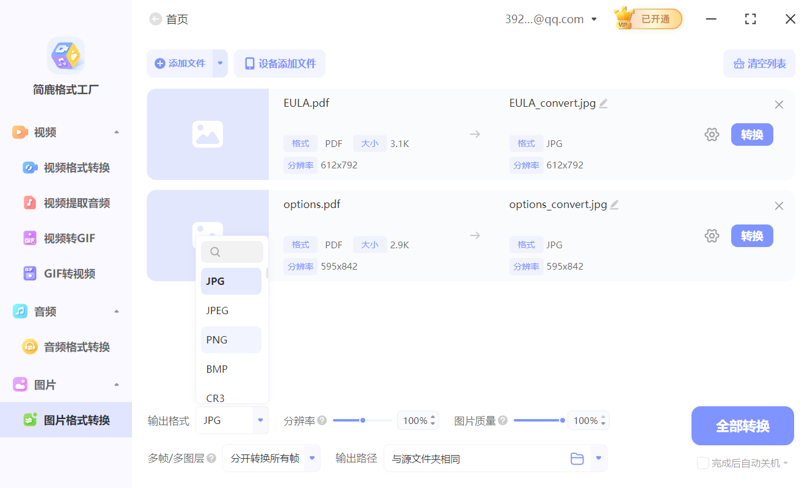Open settings gear for EULA.pdf row
The height and width of the screenshot is (488, 810).
[712, 134]
